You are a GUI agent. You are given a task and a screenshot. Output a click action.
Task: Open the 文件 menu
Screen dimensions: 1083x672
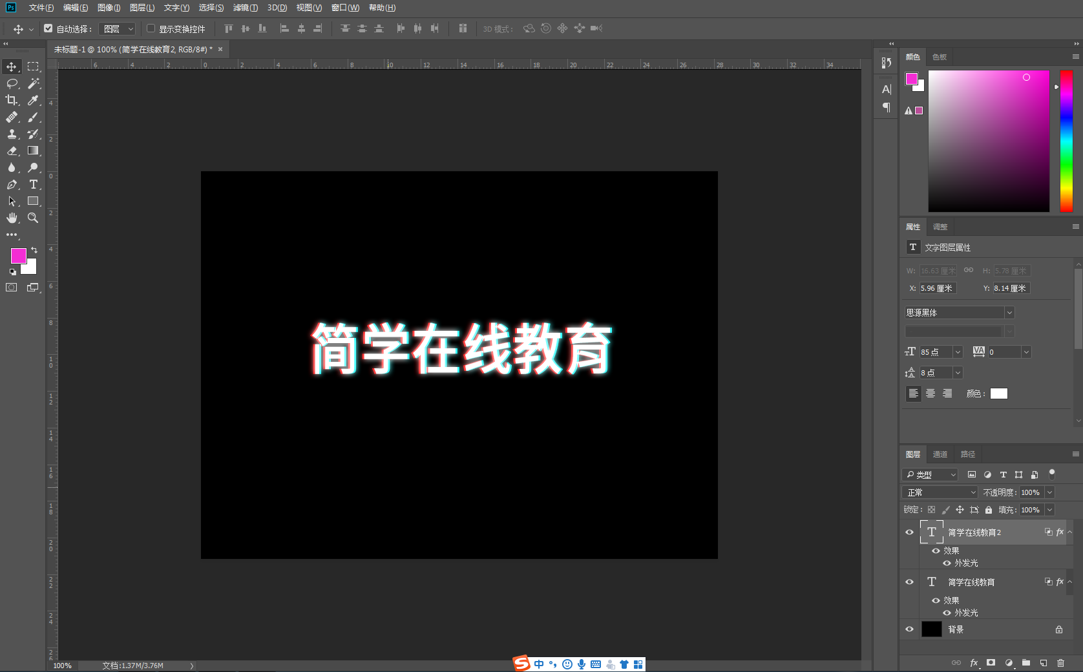click(x=41, y=8)
